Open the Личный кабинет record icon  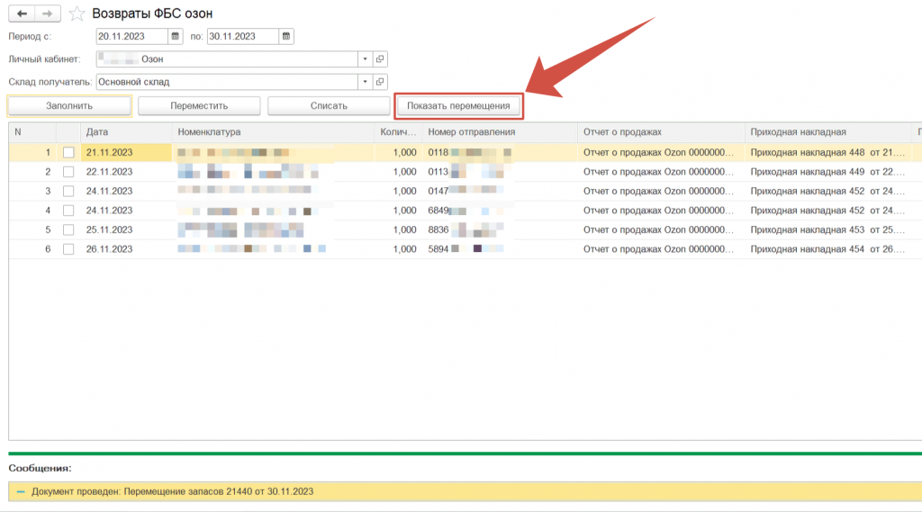[x=380, y=59]
